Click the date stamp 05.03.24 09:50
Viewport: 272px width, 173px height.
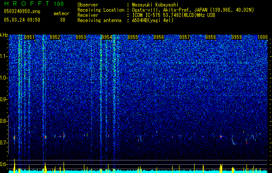click(x=22, y=20)
